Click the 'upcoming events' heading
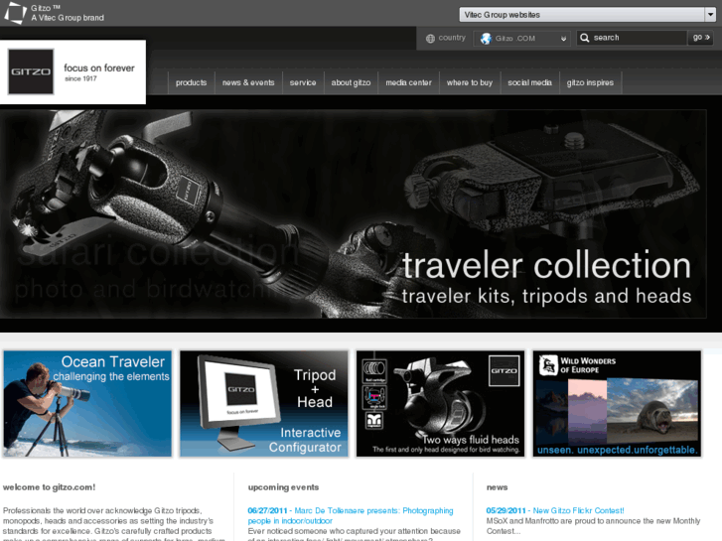This screenshot has width=722, height=541. 283,487
